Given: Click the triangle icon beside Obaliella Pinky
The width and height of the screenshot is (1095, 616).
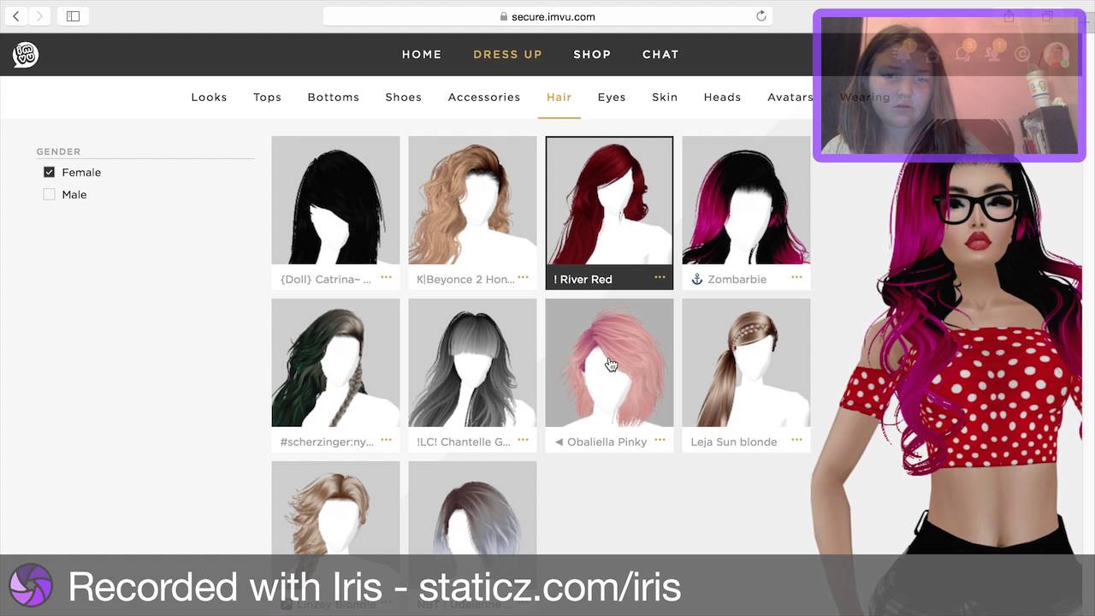Looking at the screenshot, I should pyautogui.click(x=559, y=441).
